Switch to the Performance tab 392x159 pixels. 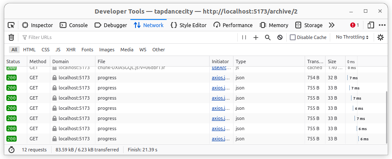click(x=233, y=25)
